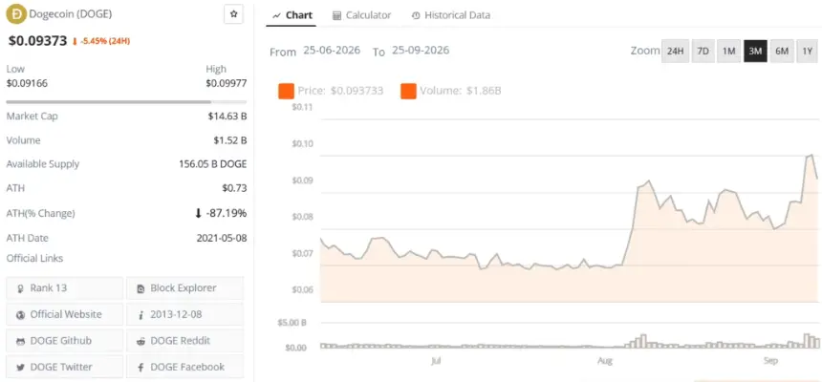Open the DOGE Facebook link
Viewport: 822px width, 382px height.
185,368
